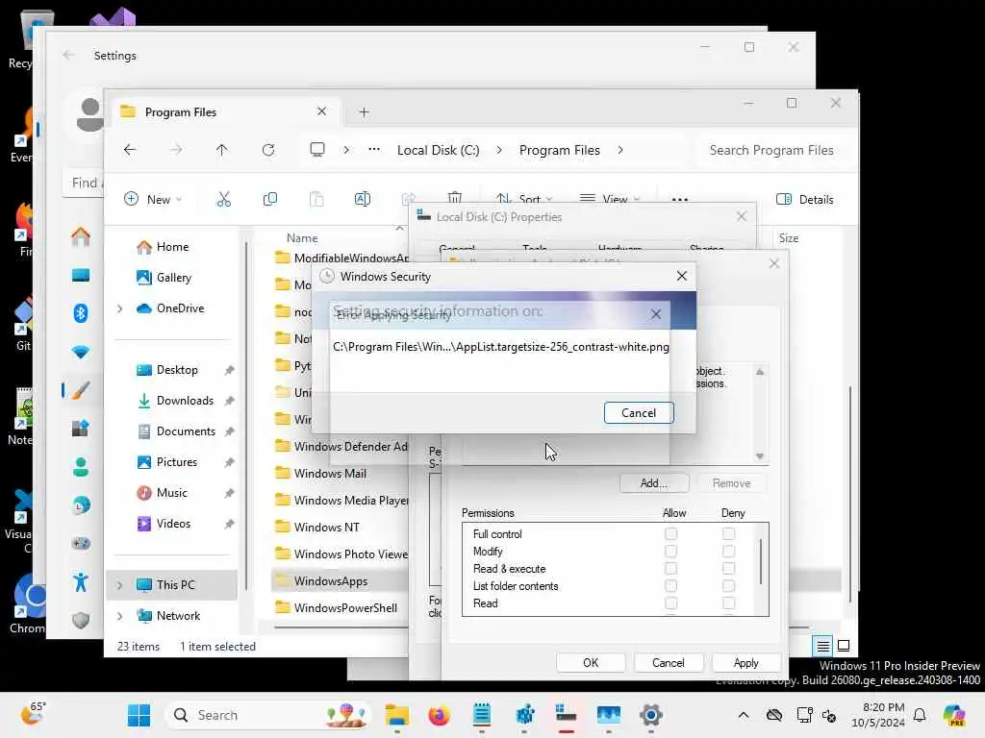The image size is (985, 738).
Task: Open Pictures quick access folder
Action: click(x=167, y=462)
